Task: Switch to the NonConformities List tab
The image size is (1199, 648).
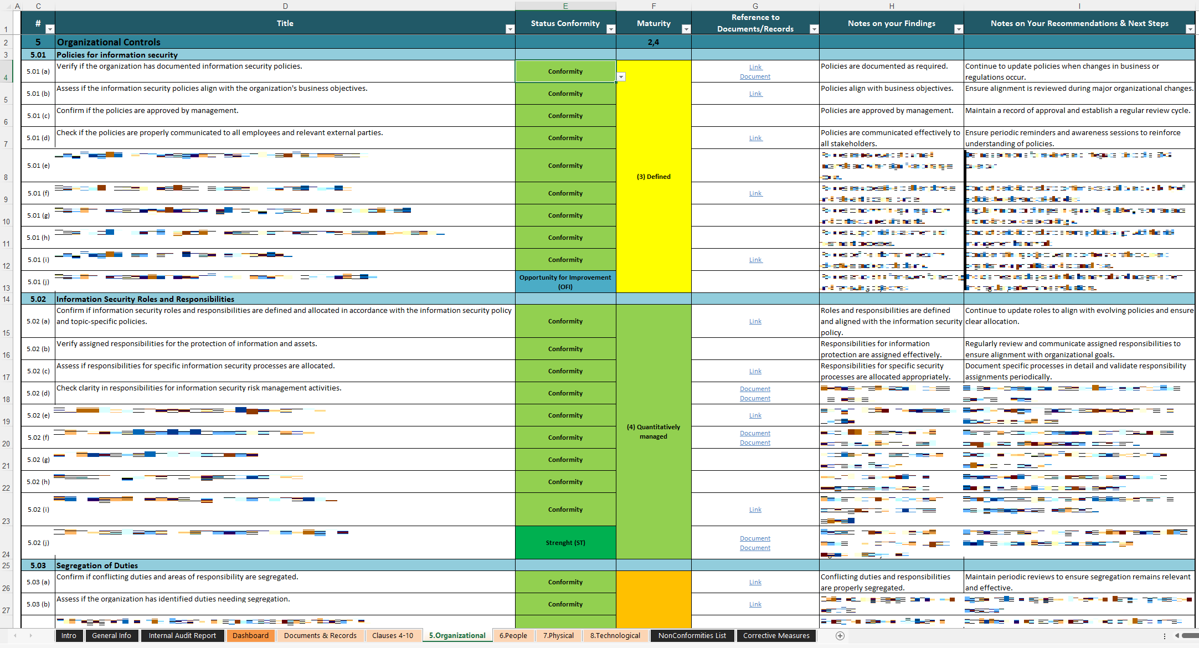Action: tap(692, 636)
